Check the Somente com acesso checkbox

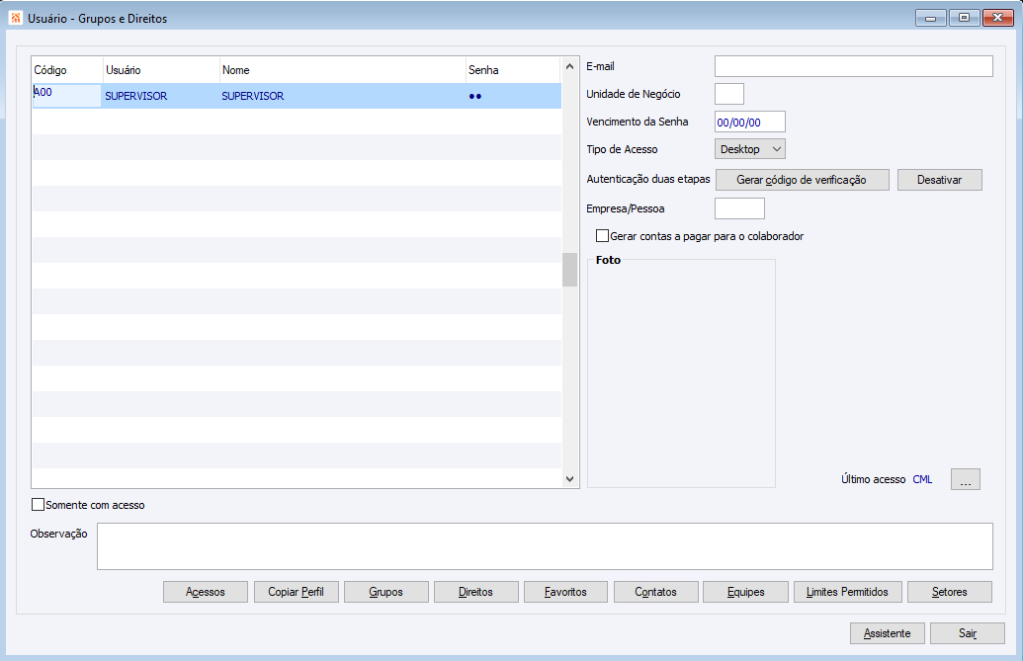click(38, 505)
